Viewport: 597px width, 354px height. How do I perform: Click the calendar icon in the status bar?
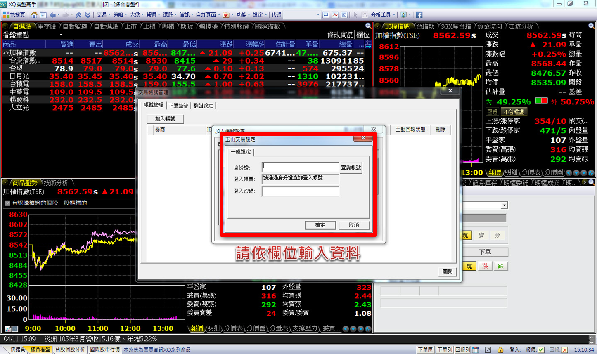point(476,350)
